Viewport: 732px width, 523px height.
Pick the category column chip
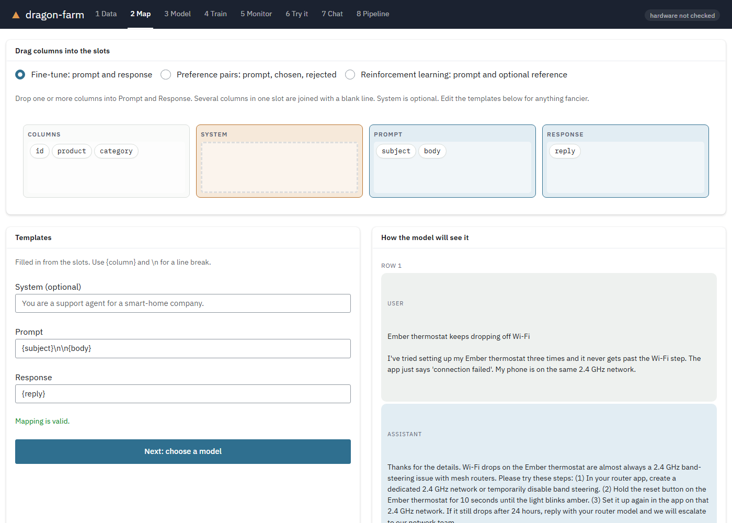pyautogui.click(x=116, y=151)
